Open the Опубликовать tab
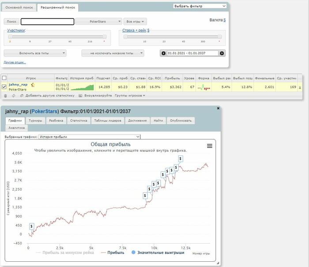The height and width of the screenshot is (267, 309). 181,120
